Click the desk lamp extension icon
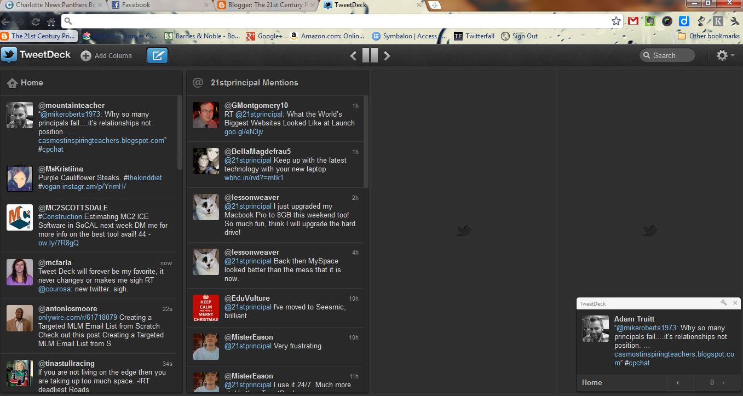This screenshot has height=396, width=743. point(701,21)
